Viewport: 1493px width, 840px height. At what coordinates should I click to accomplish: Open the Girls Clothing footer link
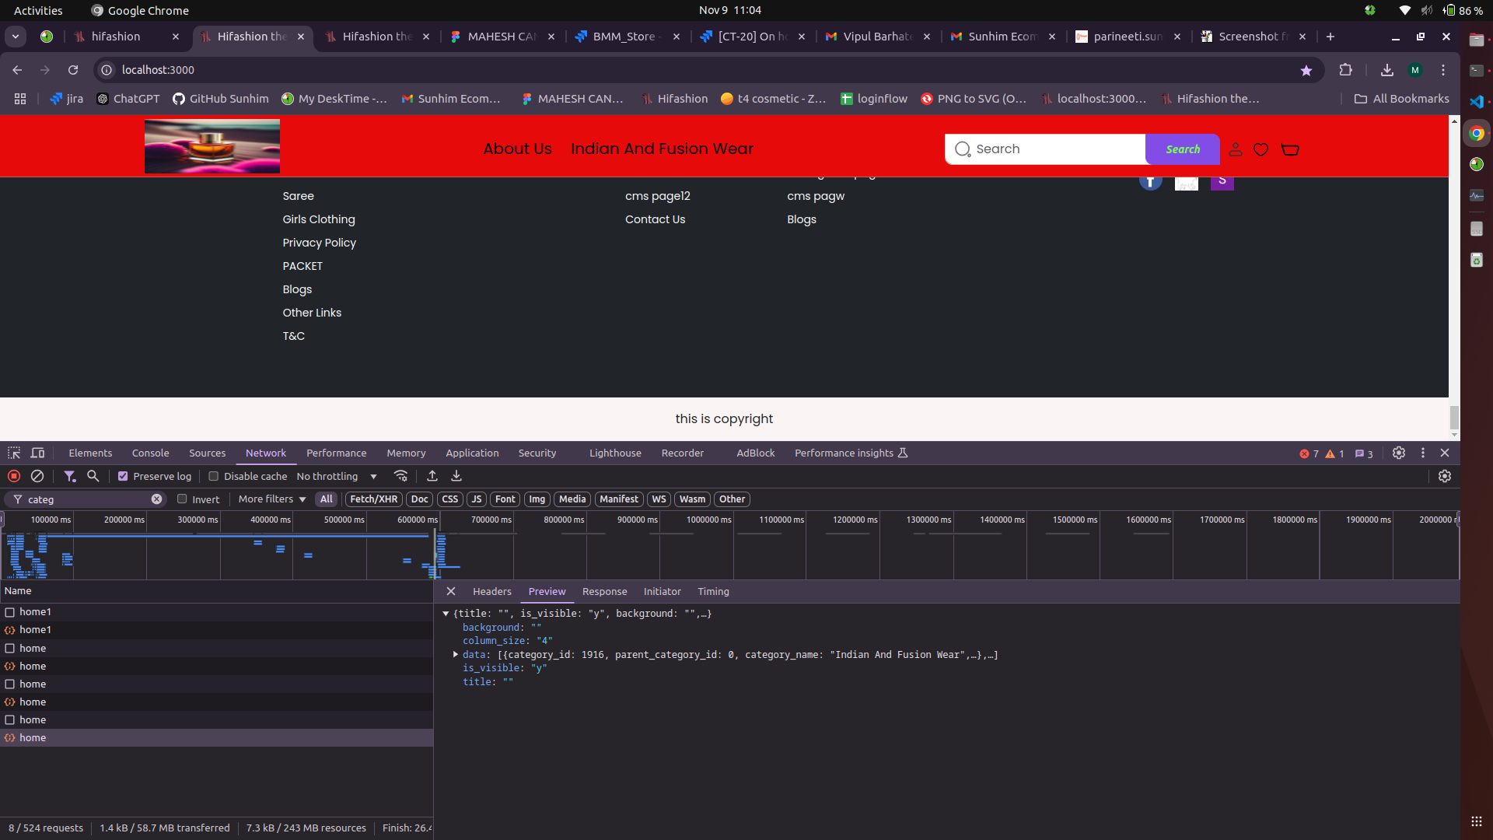[319, 219]
